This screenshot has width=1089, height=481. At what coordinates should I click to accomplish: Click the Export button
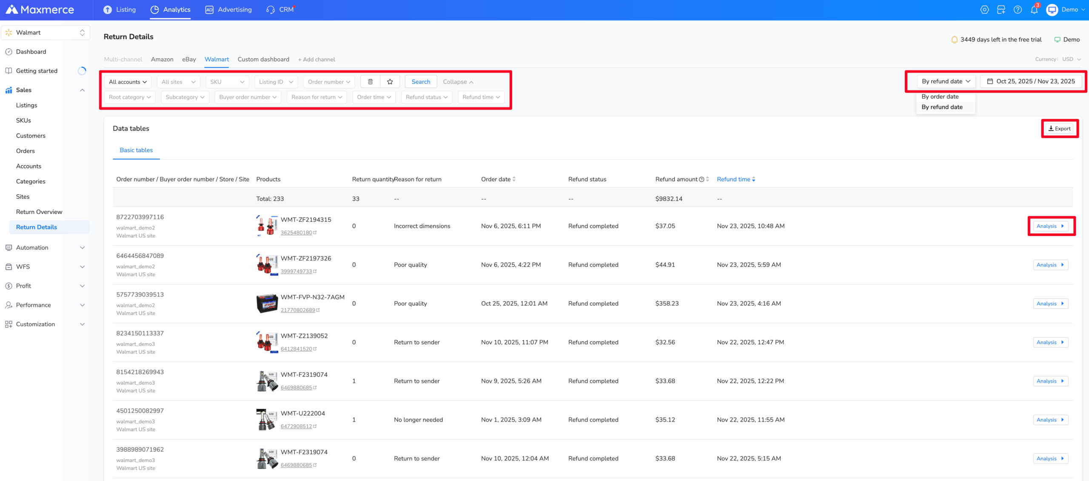tap(1059, 128)
